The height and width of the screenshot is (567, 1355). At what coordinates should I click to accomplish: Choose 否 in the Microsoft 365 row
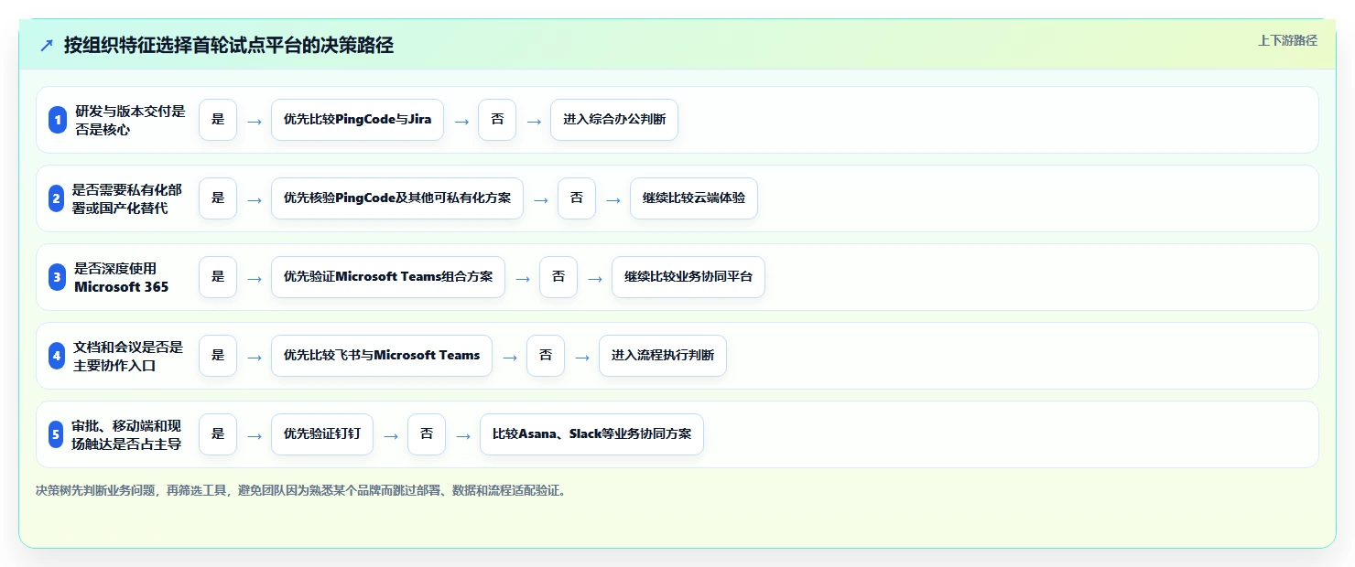pyautogui.click(x=558, y=277)
